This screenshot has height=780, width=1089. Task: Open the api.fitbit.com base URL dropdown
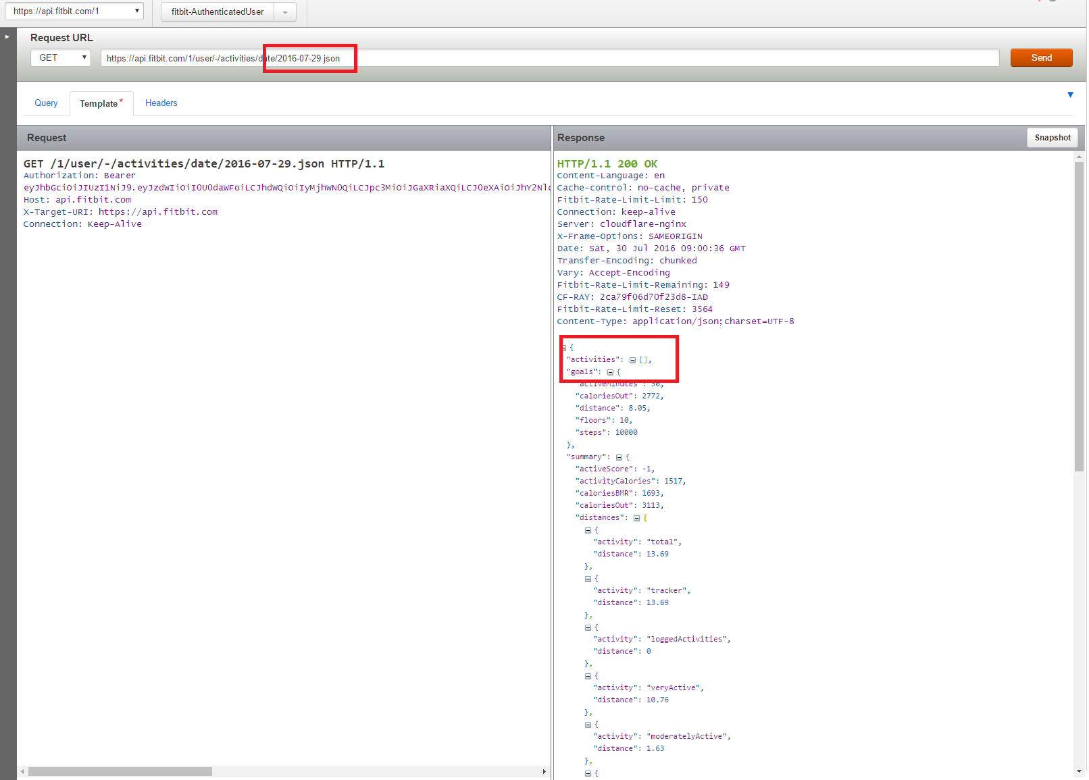coord(74,11)
